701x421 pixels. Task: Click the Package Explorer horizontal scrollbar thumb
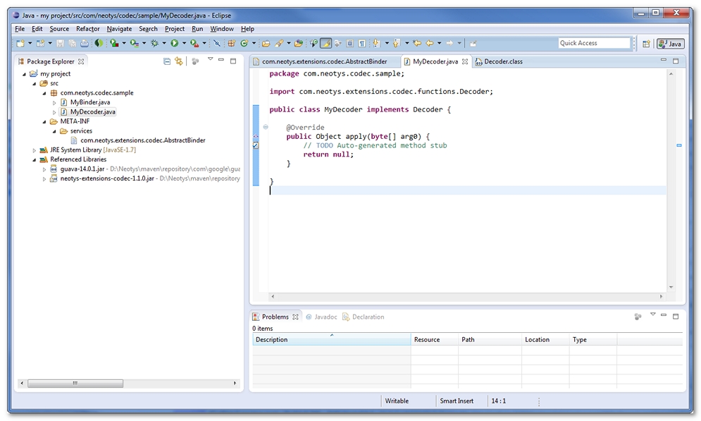tap(75, 384)
